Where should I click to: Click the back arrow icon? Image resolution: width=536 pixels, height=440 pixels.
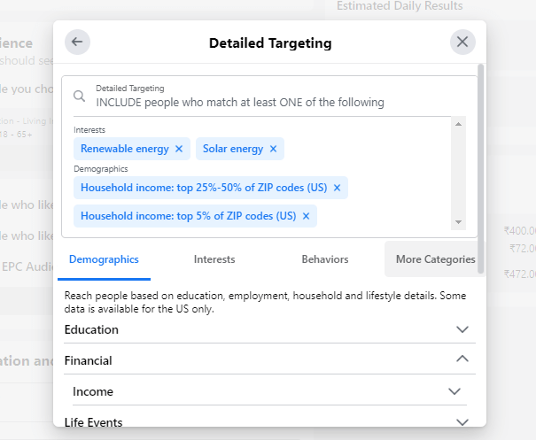tap(77, 42)
